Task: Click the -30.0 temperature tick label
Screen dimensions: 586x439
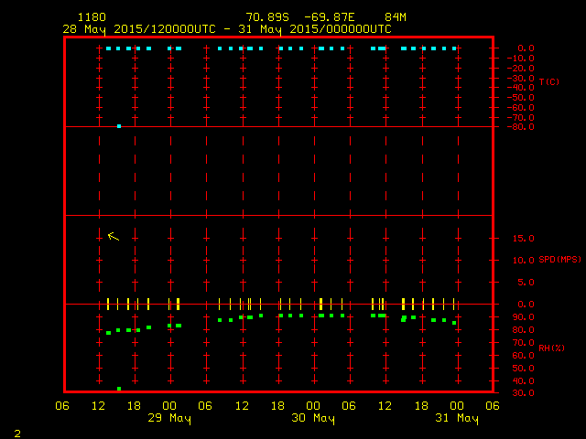Action: [x=521, y=79]
